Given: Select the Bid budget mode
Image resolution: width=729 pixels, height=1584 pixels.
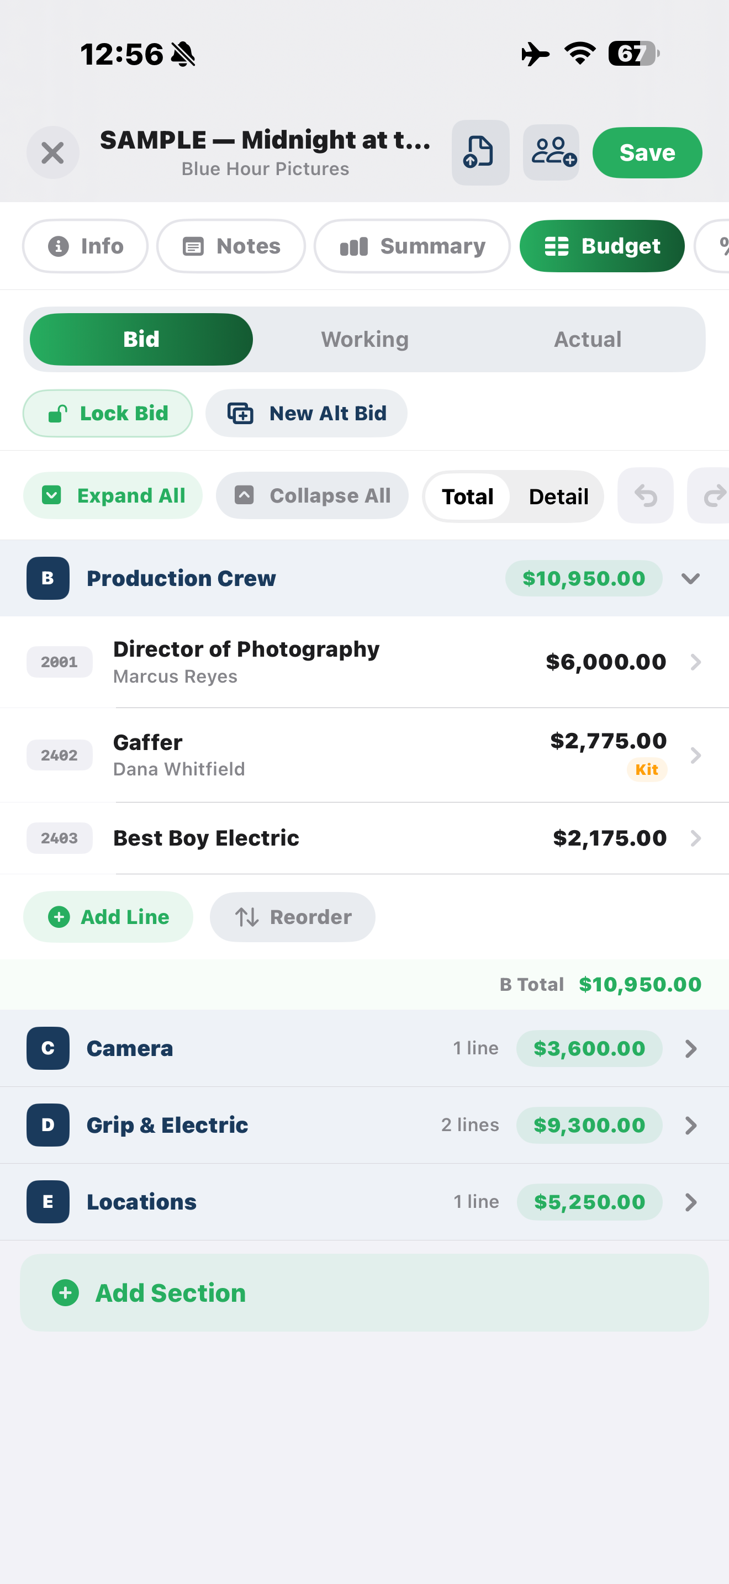Looking at the screenshot, I should point(141,340).
